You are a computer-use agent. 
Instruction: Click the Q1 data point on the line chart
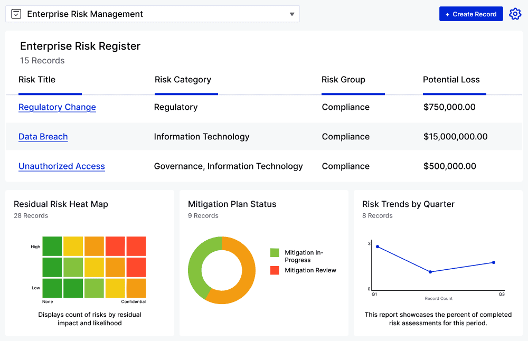[378, 247]
